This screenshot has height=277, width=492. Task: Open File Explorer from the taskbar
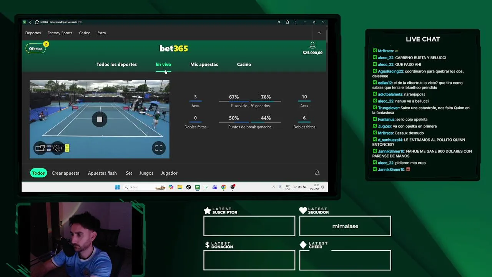tap(180, 187)
